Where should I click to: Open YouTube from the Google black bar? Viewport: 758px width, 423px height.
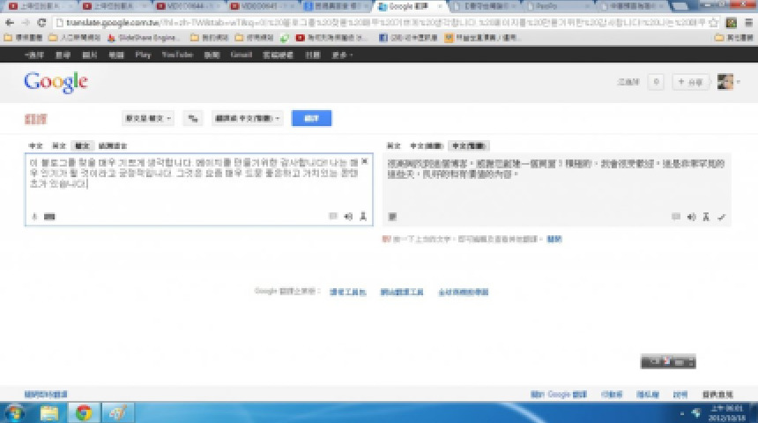pyautogui.click(x=171, y=55)
